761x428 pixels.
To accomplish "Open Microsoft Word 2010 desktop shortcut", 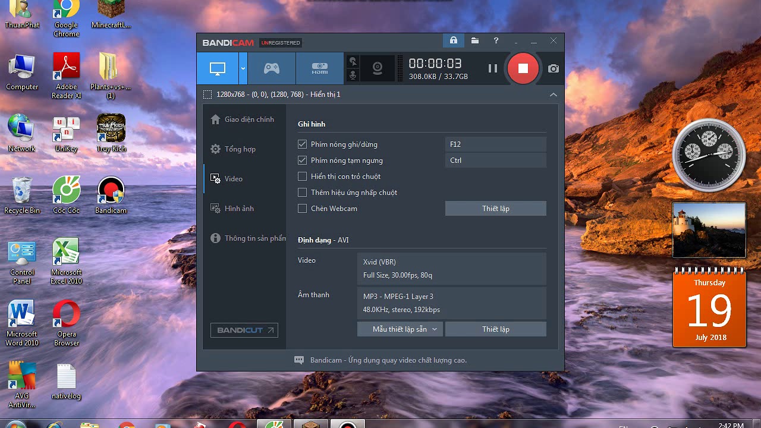I will (22, 323).
